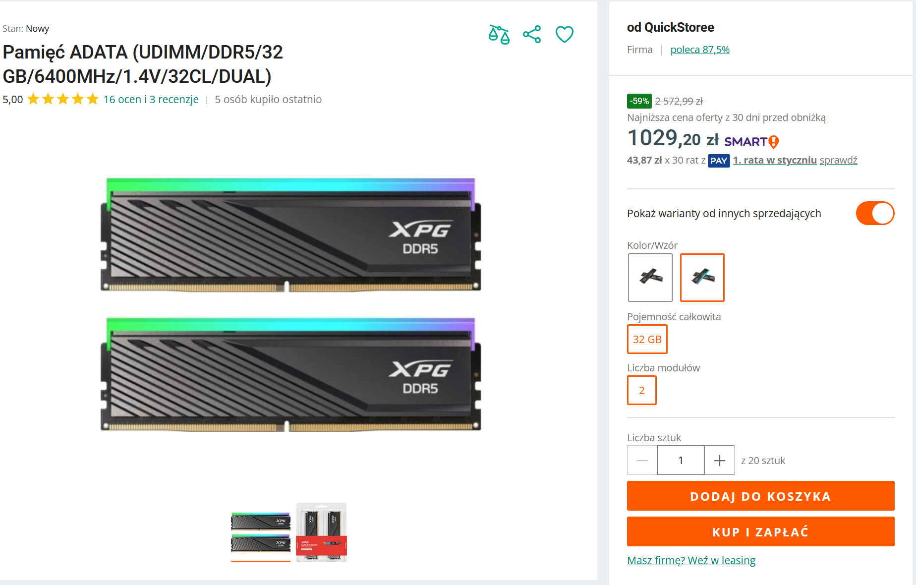Click the SMART shield badge icon
The height and width of the screenshot is (585, 916).
773,142
